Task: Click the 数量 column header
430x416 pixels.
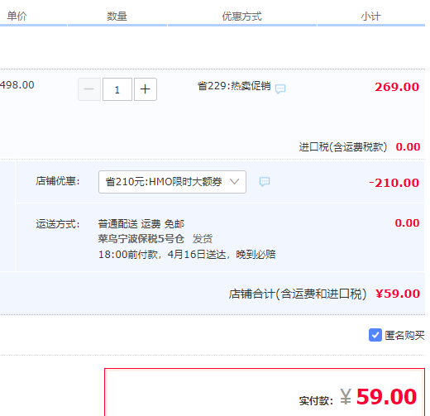Action: tap(117, 17)
